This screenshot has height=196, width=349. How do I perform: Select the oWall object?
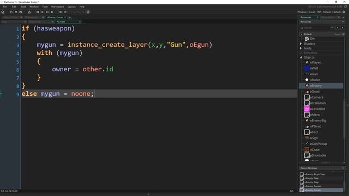(314, 69)
